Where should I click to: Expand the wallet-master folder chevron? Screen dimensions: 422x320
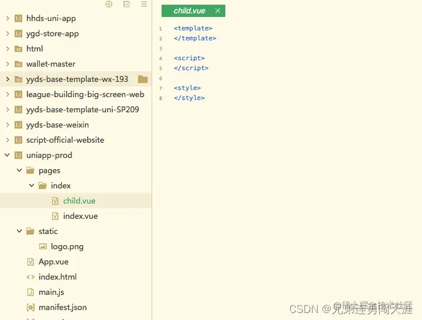[x=8, y=64]
